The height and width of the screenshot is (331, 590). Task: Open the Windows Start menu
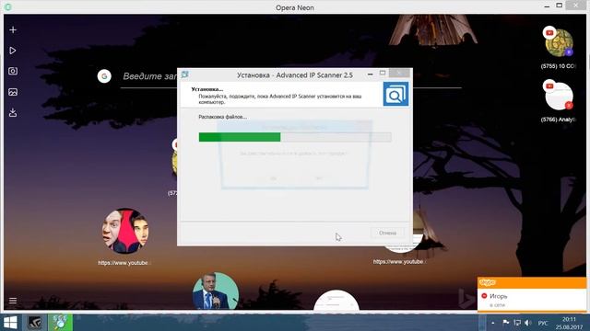tap(10, 323)
